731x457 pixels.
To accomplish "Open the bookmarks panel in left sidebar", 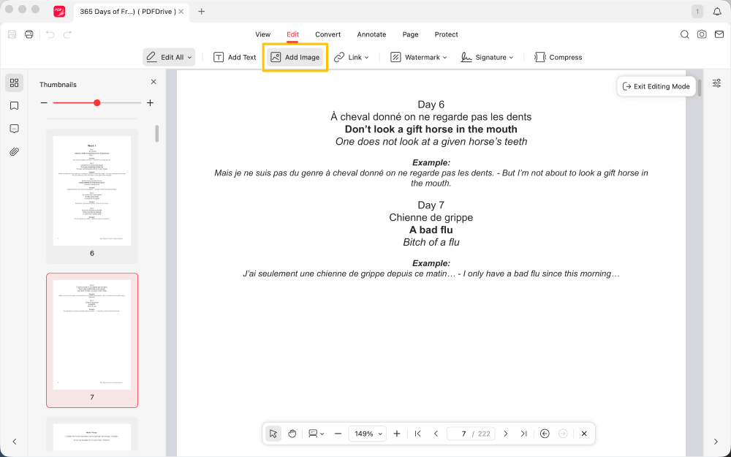I will tap(14, 106).
